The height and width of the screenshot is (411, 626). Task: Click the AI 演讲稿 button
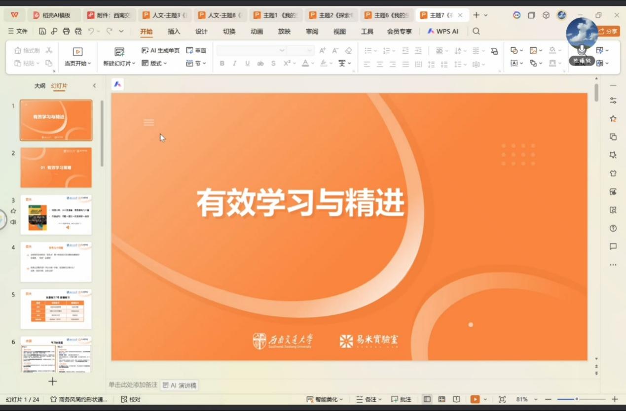pyautogui.click(x=180, y=385)
